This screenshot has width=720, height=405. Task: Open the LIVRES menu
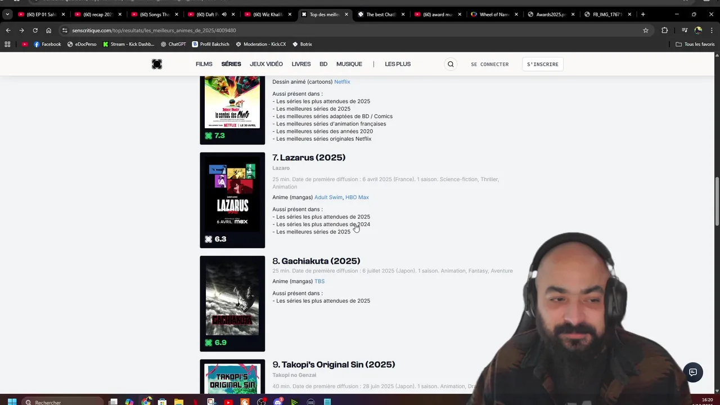point(301,64)
